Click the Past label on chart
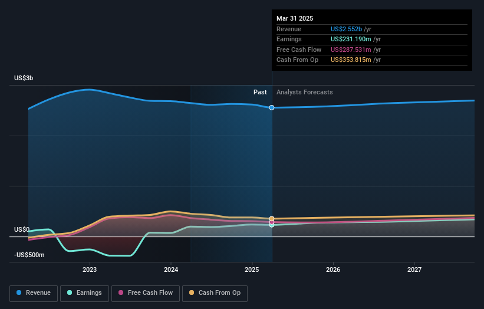Screen dimensions: 484x309 click(x=260, y=92)
